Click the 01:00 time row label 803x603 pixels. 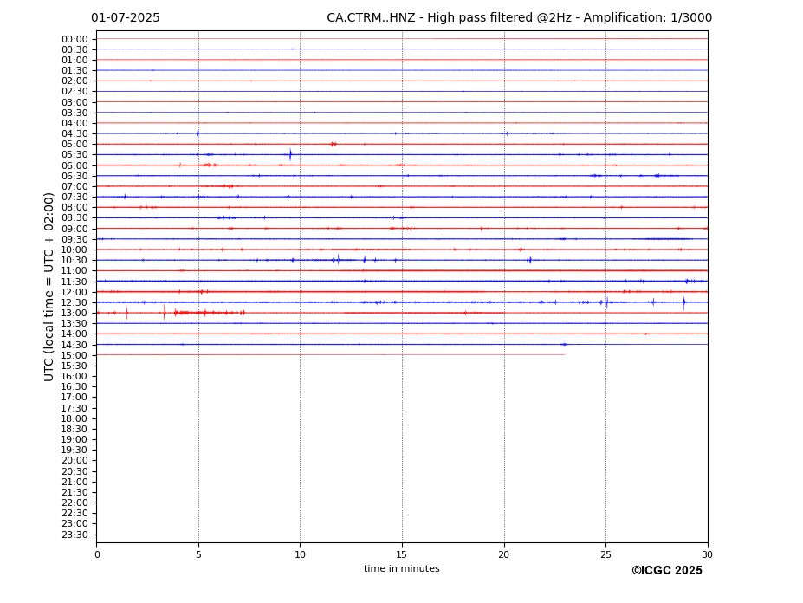pos(74,61)
